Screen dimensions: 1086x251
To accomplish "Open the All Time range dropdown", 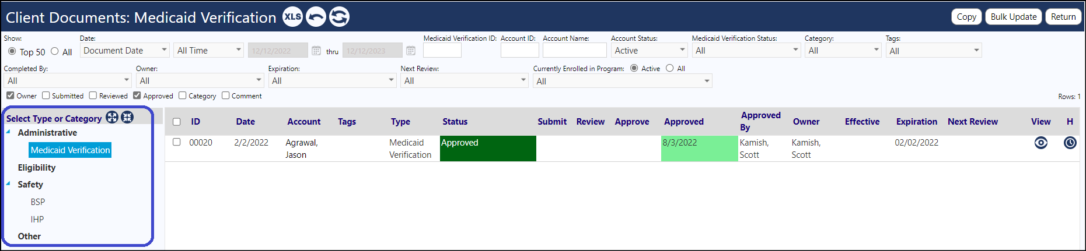I will click(209, 51).
